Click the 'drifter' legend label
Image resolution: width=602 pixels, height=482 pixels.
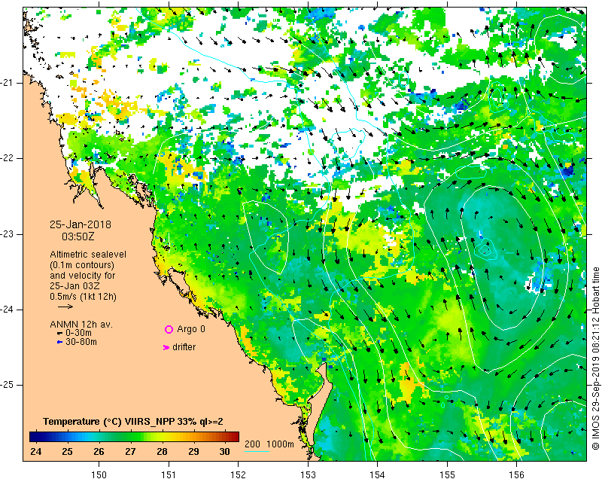[184, 347]
